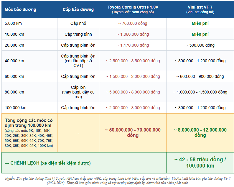The height and width of the screenshot is (187, 234).
Task: Click the '~ 1.170.000 đồng' Toyota price
Action: (133, 45)
